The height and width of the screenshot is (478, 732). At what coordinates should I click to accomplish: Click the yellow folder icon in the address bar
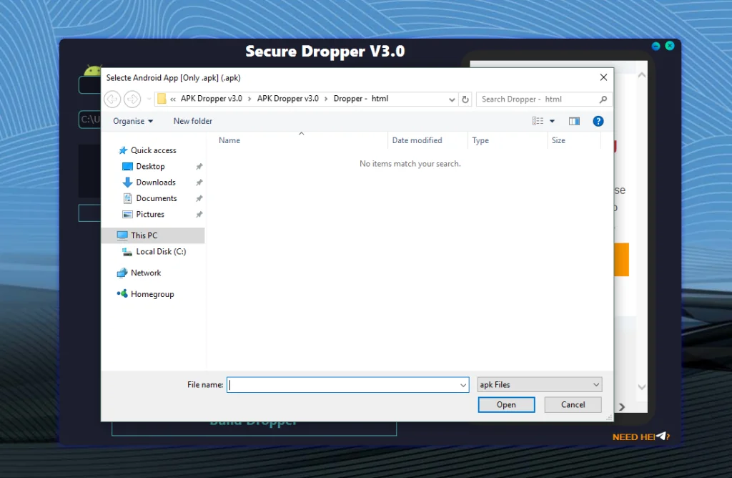[x=161, y=99]
